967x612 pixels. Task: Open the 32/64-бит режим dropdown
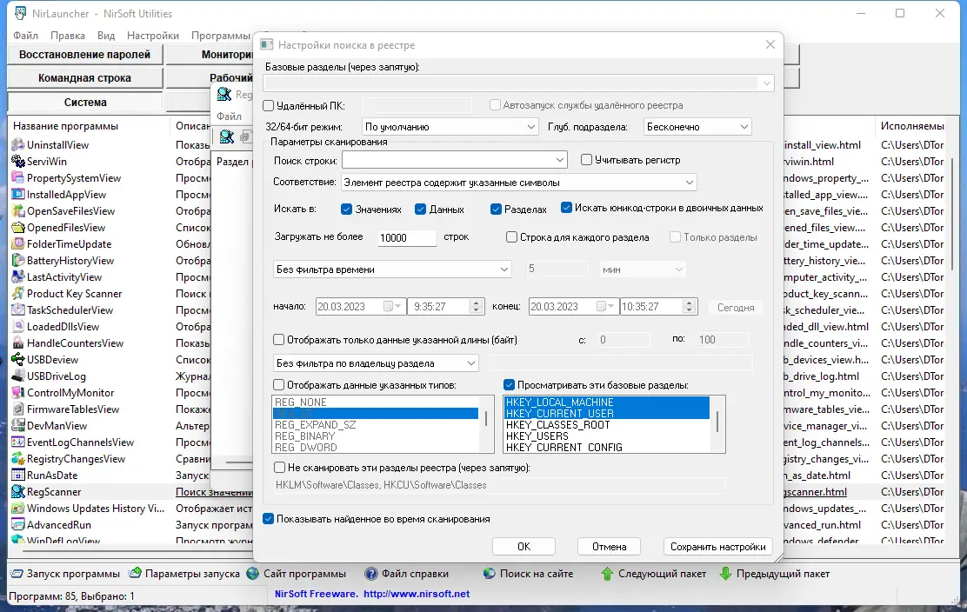pos(533,126)
